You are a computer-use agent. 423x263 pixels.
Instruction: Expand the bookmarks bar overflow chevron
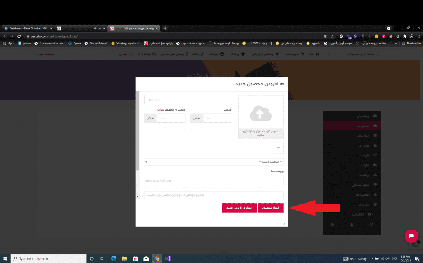pyautogui.click(x=397, y=43)
